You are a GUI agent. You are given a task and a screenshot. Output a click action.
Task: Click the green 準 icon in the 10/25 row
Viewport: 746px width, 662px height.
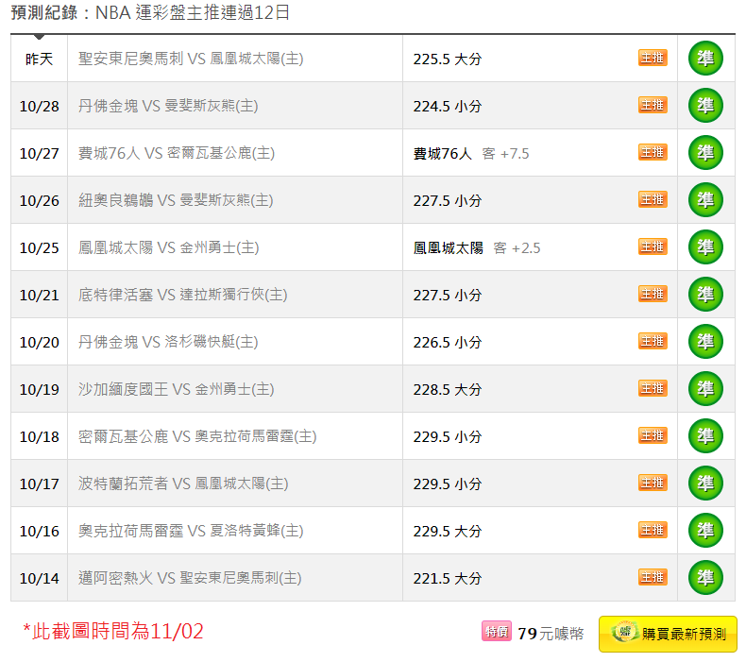(705, 247)
